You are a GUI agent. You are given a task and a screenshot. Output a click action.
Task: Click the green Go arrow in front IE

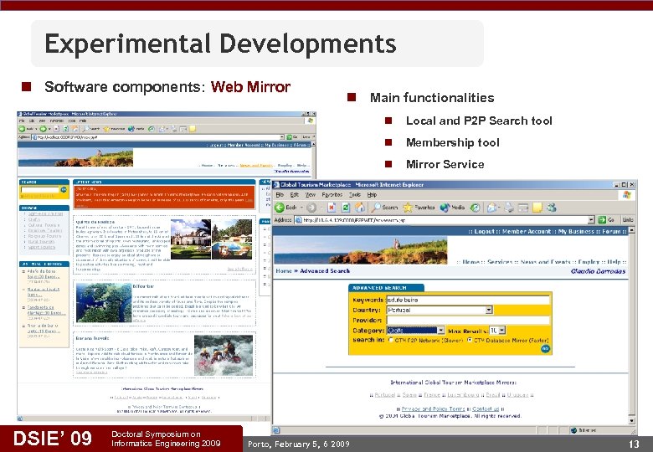click(602, 220)
